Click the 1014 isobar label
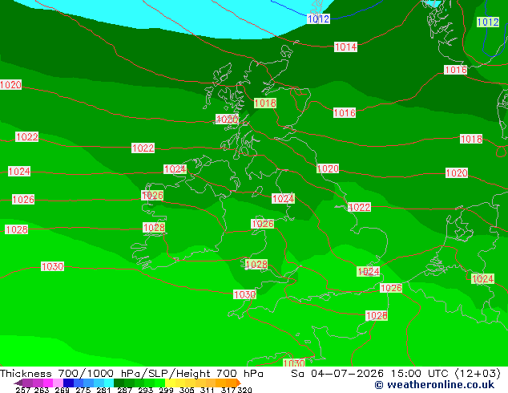The width and height of the screenshot is (508, 393). 345,47
